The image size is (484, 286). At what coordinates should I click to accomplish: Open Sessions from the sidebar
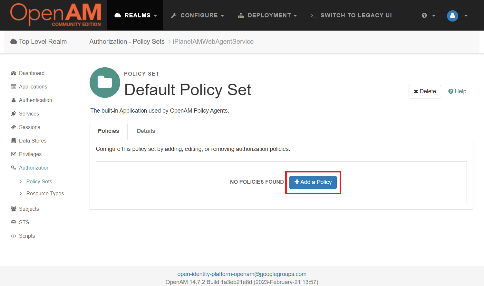coord(30,127)
